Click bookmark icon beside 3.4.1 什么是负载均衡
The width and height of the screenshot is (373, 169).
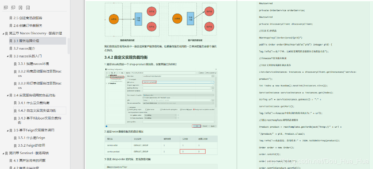[x=15, y=103]
